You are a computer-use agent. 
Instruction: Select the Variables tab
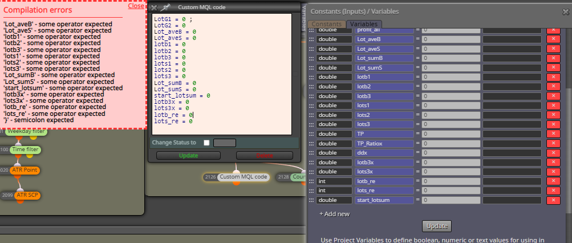[x=364, y=24]
